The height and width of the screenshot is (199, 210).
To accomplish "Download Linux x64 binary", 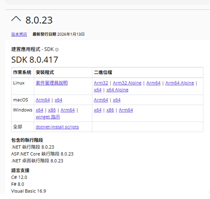I will (98, 90).
